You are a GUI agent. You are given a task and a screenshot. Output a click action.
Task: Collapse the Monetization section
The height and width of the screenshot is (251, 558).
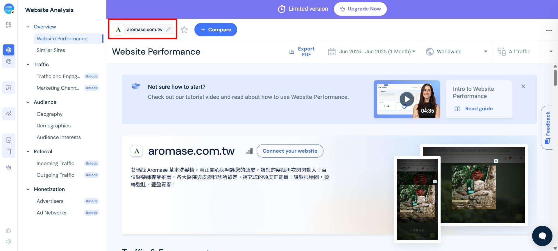(x=28, y=189)
